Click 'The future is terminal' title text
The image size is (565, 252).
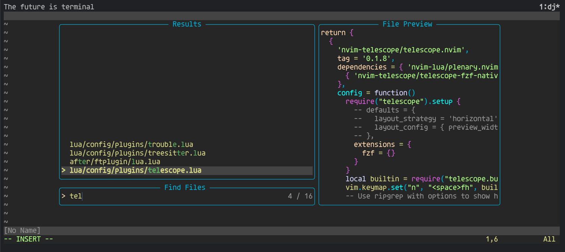(x=49, y=7)
